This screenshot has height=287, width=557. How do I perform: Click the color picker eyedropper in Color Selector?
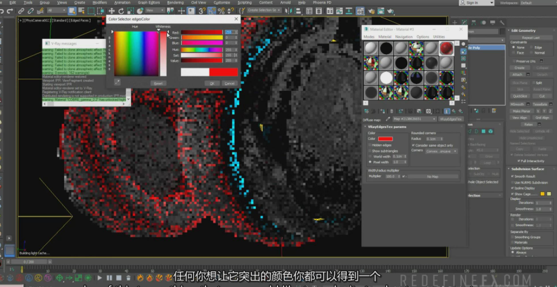117,82
